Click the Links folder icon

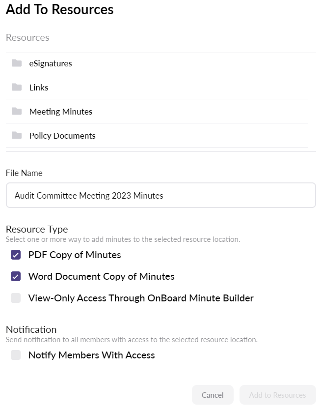click(x=17, y=88)
